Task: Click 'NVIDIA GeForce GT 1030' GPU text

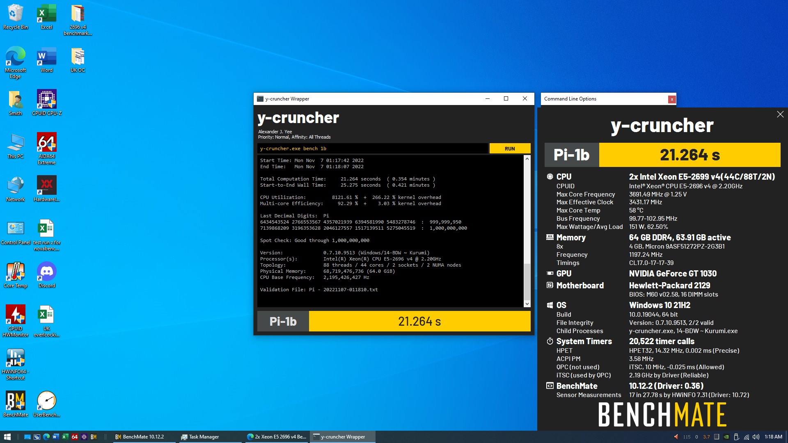Action: coord(673,274)
